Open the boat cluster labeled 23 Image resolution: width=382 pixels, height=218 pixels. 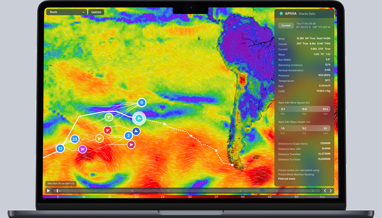coord(74,139)
